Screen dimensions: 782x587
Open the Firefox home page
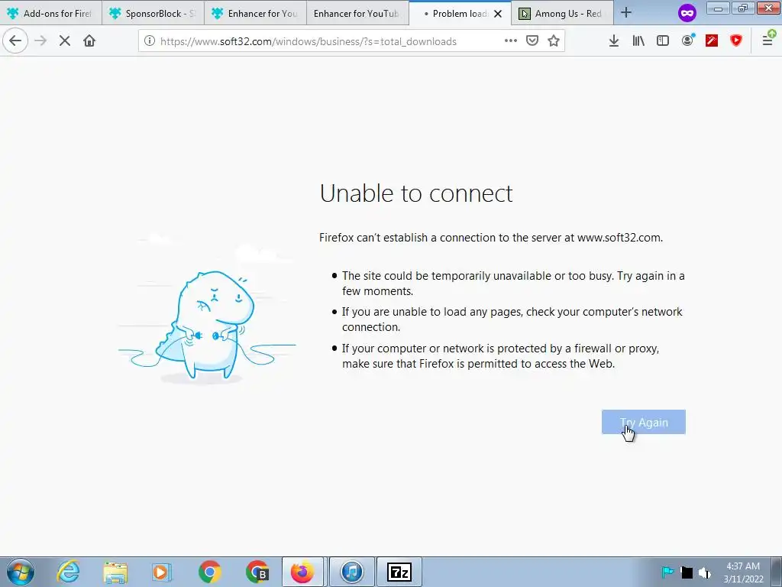point(89,41)
